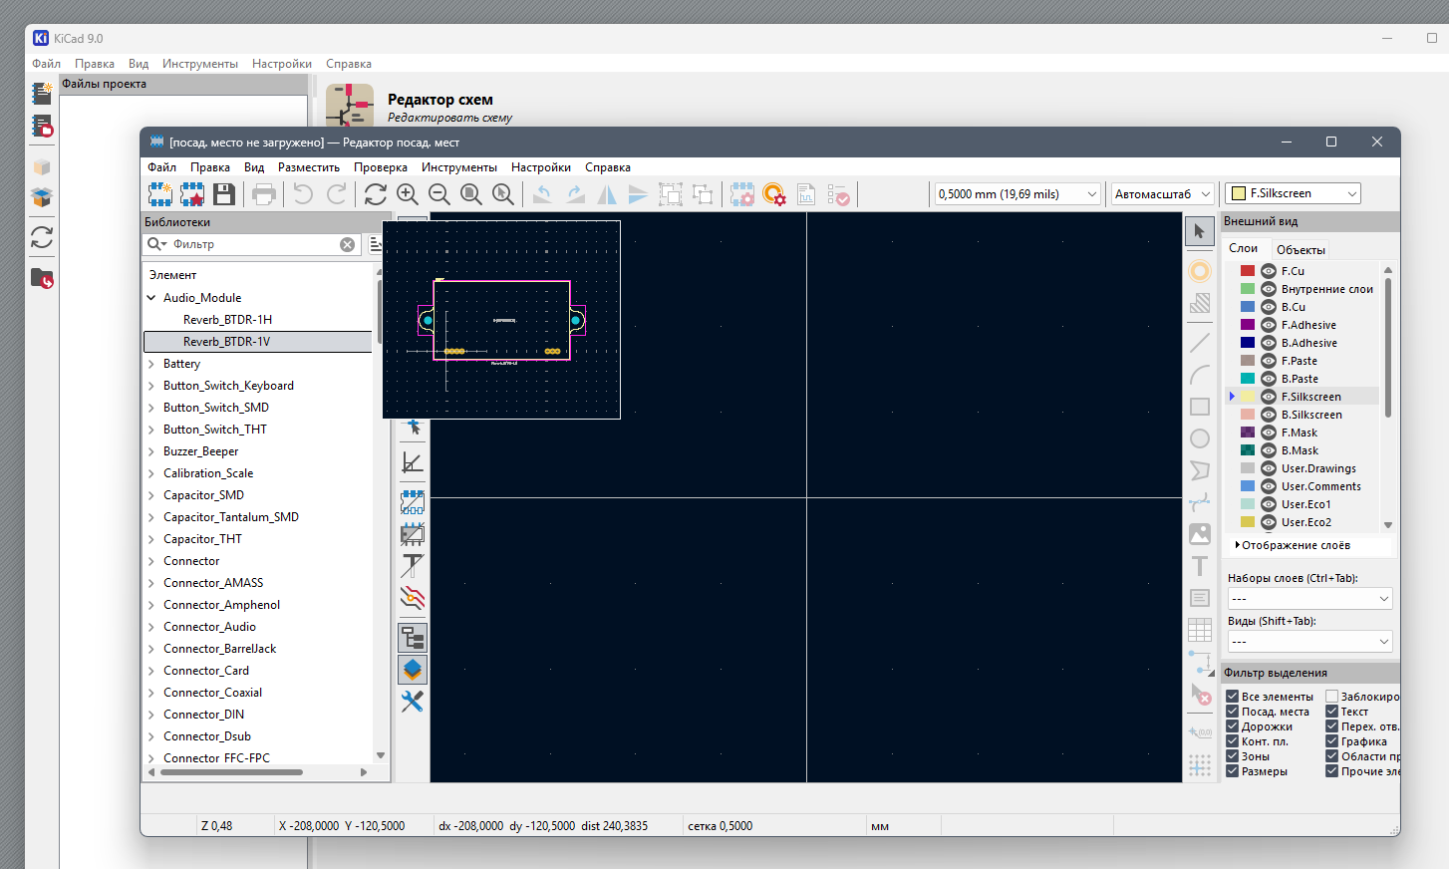
Task: Select the Draw Line tool
Action: pyautogui.click(x=1200, y=343)
